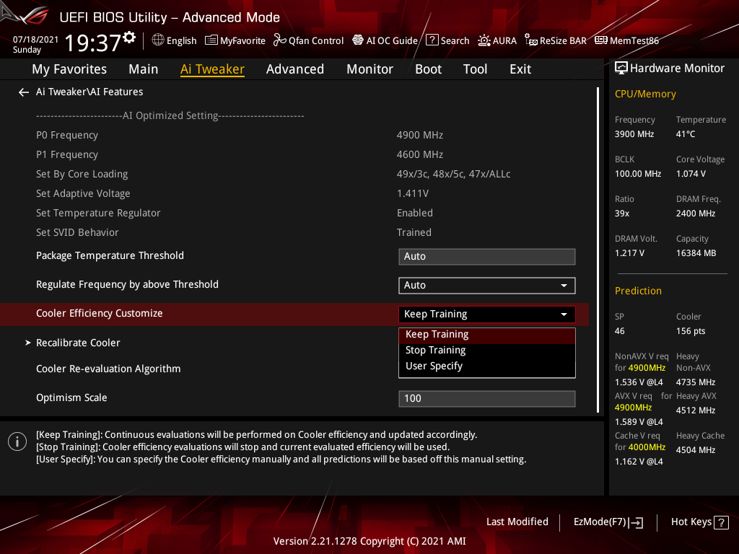Image resolution: width=739 pixels, height=554 pixels.
Task: Select Stop Training in the open dropdown
Action: pyautogui.click(x=436, y=350)
